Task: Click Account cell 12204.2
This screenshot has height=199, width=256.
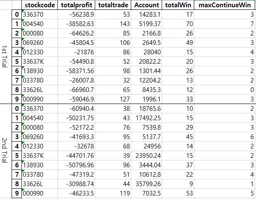Action: [147, 80]
